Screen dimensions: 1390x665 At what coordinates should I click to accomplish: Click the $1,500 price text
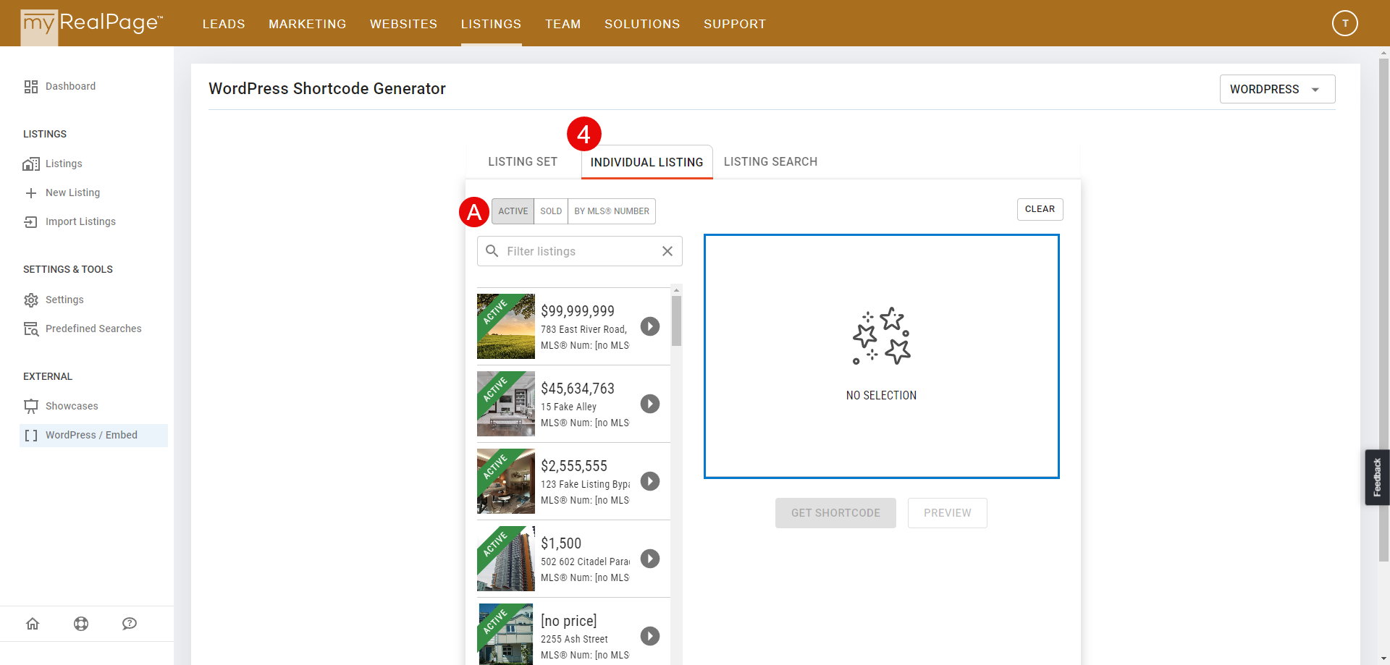561,543
